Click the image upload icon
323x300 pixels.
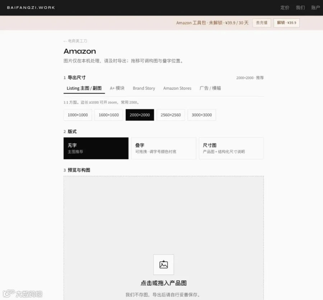[x=164, y=264]
